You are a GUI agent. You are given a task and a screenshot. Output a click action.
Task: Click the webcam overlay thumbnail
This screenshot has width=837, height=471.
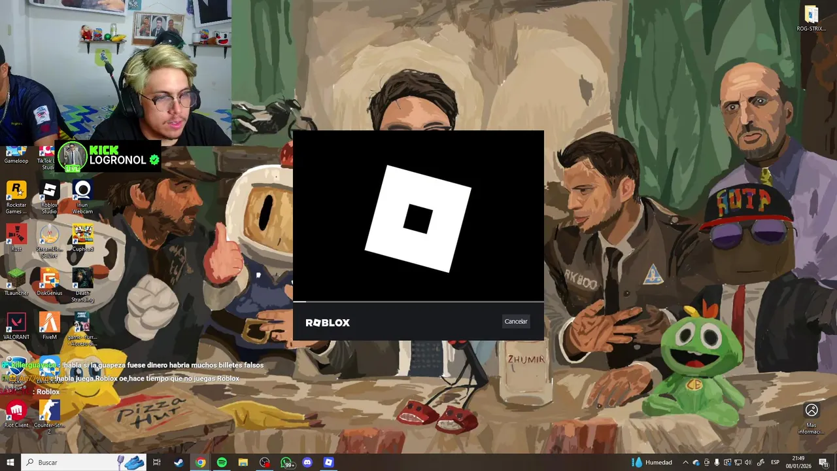point(115,72)
